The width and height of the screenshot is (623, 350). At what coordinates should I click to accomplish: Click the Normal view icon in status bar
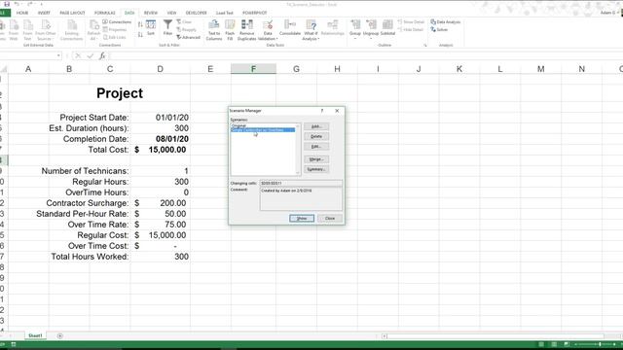541,344
